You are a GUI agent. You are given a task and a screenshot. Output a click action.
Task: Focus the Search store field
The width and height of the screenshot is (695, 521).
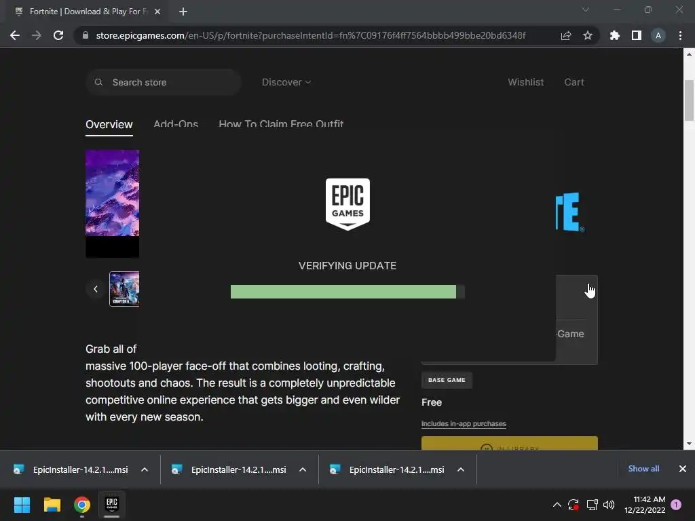tap(164, 82)
